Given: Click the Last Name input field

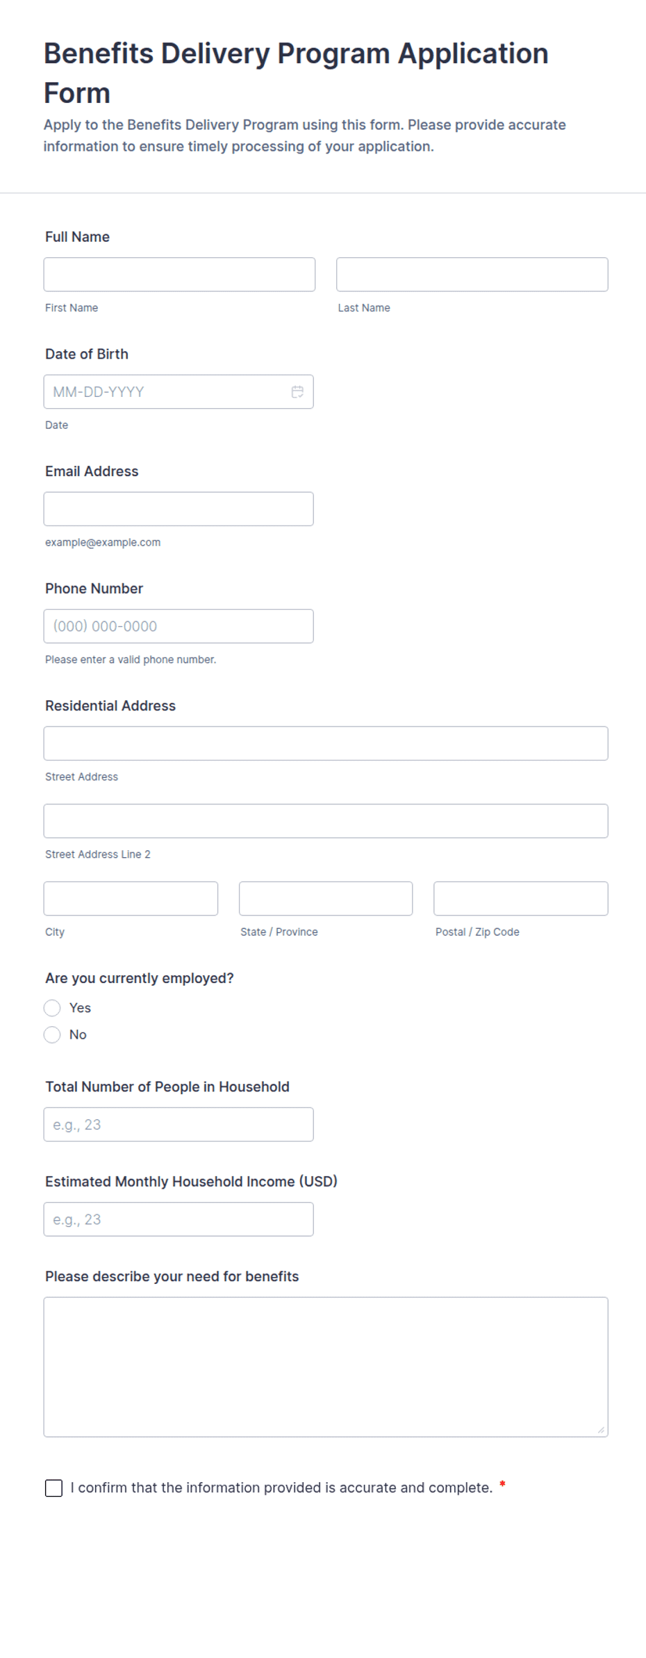Looking at the screenshot, I should point(472,275).
